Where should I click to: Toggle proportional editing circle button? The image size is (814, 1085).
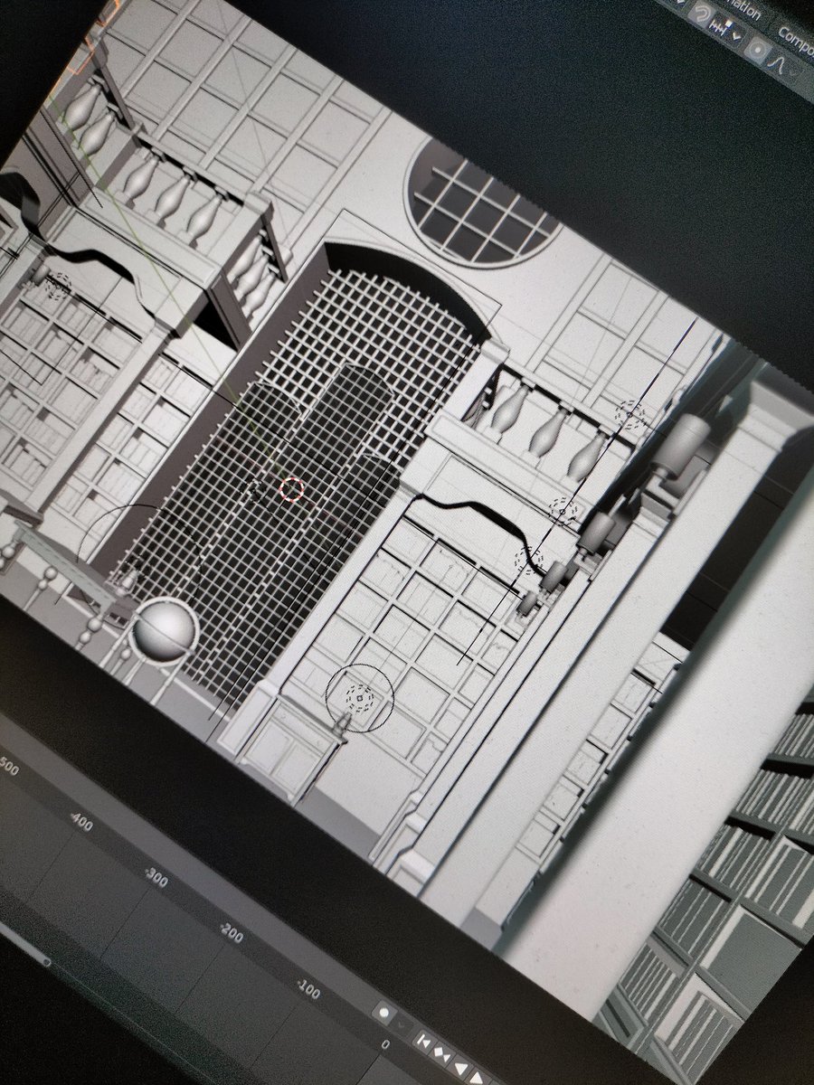coord(757,50)
